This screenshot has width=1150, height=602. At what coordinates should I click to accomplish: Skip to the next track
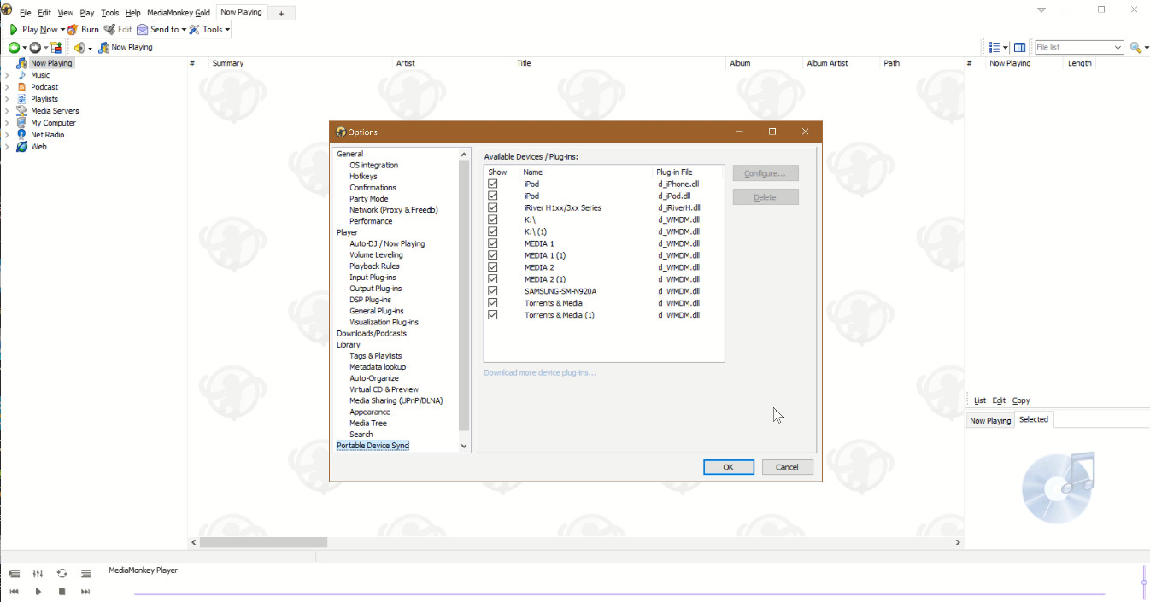[85, 592]
